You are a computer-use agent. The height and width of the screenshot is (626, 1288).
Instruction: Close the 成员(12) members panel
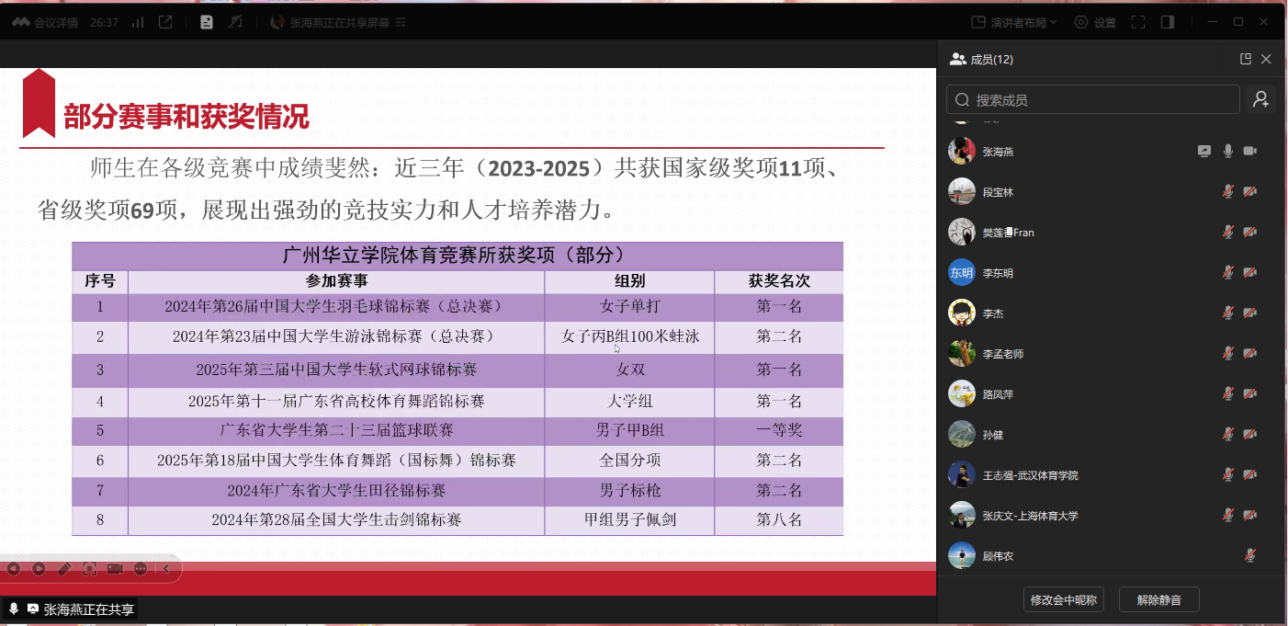tap(1266, 59)
